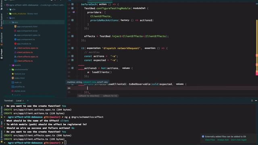Click View Files in Git notification
The image size is (258, 145).
click(x=210, y=140)
